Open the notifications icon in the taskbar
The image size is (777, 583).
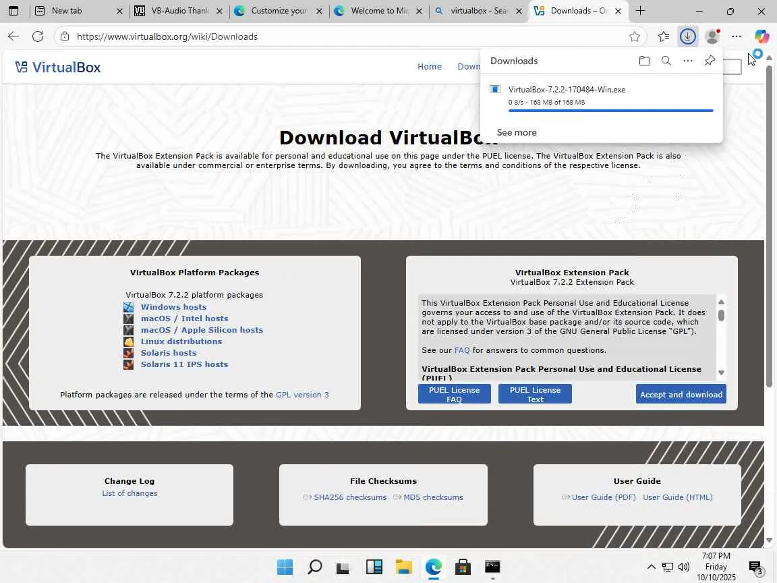click(756, 567)
